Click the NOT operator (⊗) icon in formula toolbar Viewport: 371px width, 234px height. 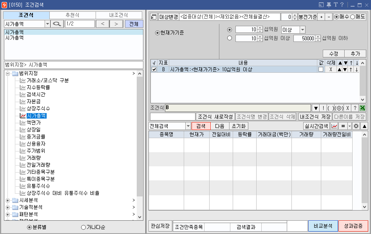coord(339,108)
